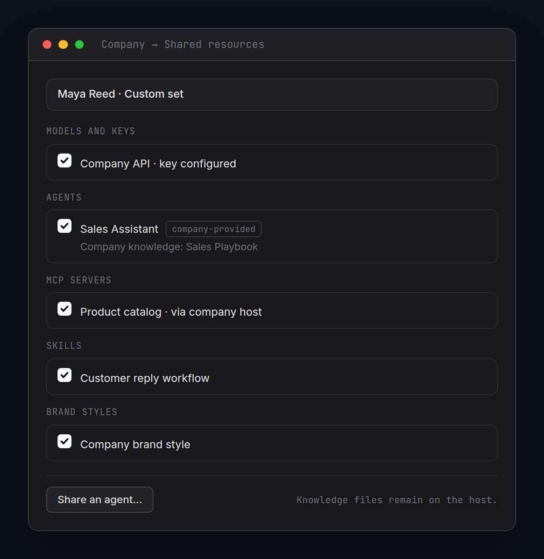Disable the Product catalog MCP server checkbox
This screenshot has height=559, width=544.
[x=65, y=309]
